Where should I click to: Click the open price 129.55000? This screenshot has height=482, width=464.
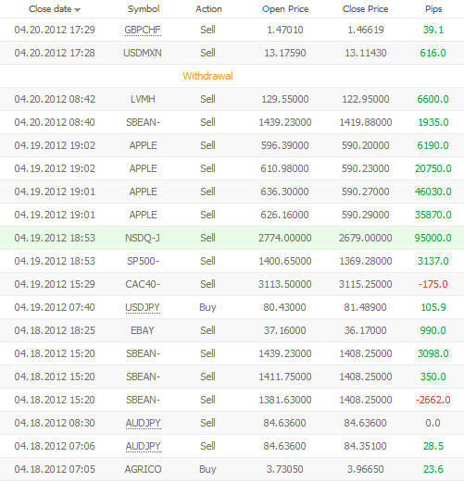[285, 99]
